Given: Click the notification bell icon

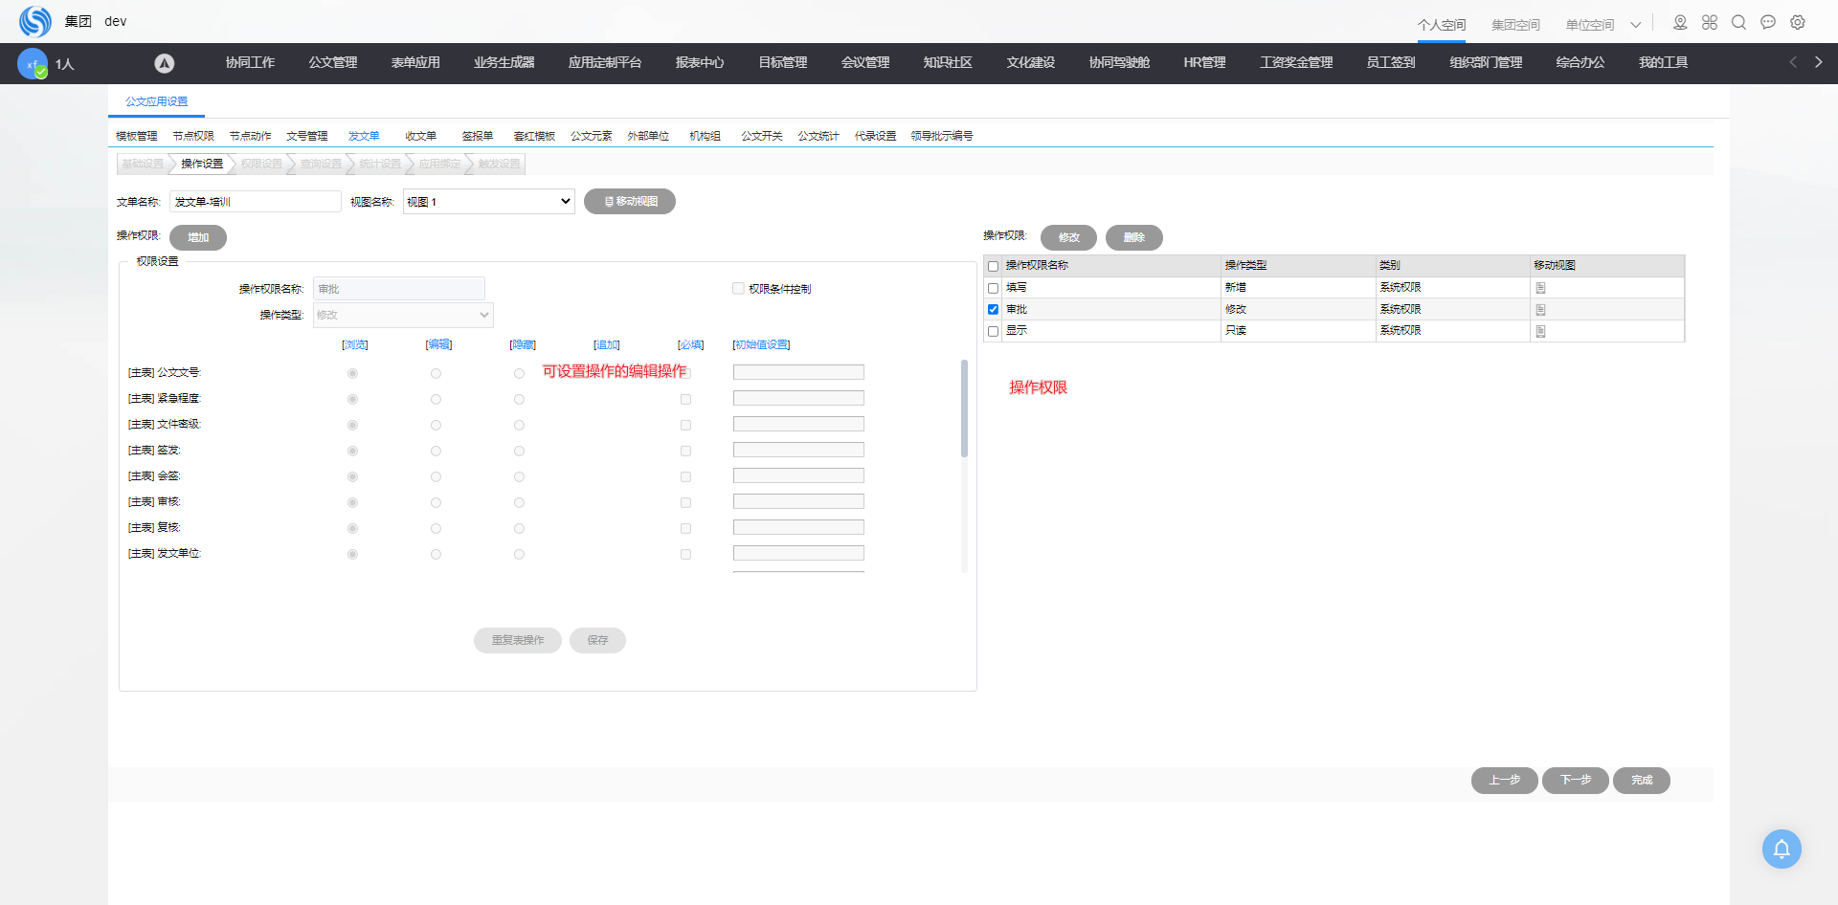Looking at the screenshot, I should click(x=1781, y=849).
